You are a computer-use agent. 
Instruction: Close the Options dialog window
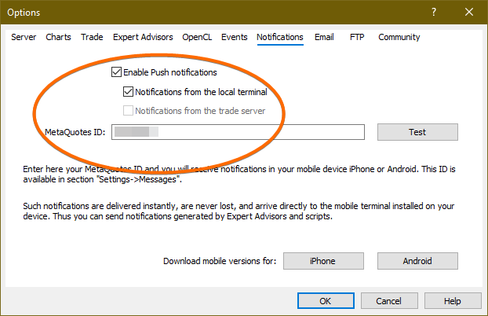tap(469, 13)
